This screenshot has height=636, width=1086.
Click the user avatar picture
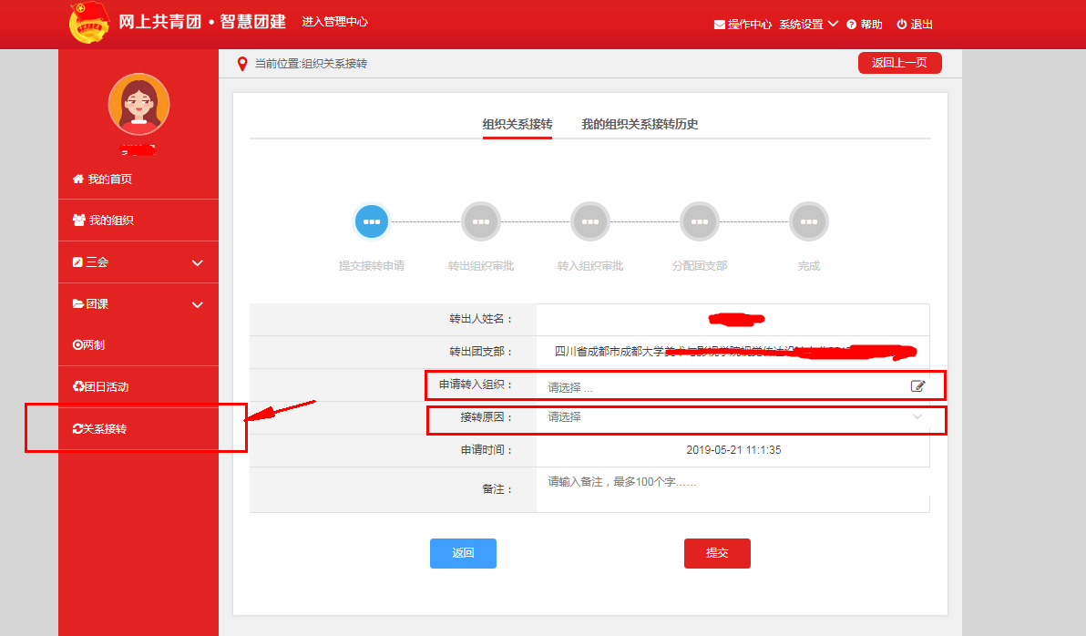pyautogui.click(x=138, y=104)
